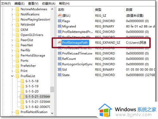Open the 文件(F) menu
The width and height of the screenshot is (158, 119).
[x=6, y=3]
